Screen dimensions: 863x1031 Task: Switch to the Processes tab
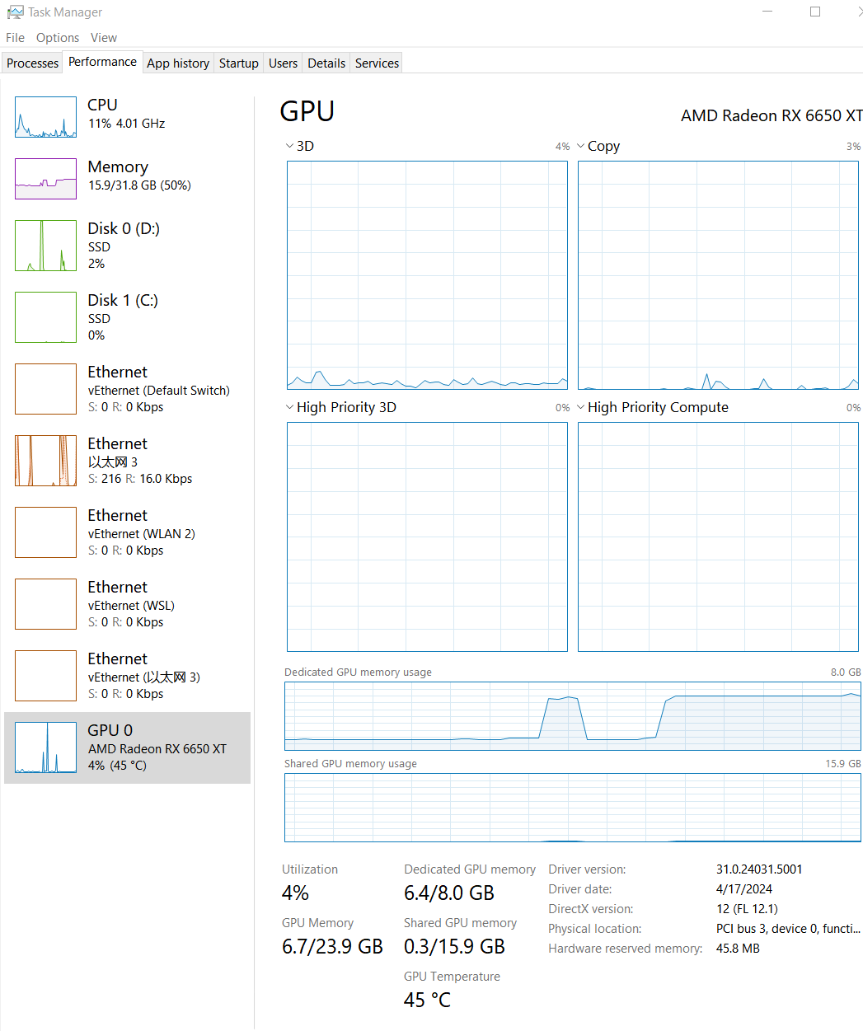[x=32, y=62]
